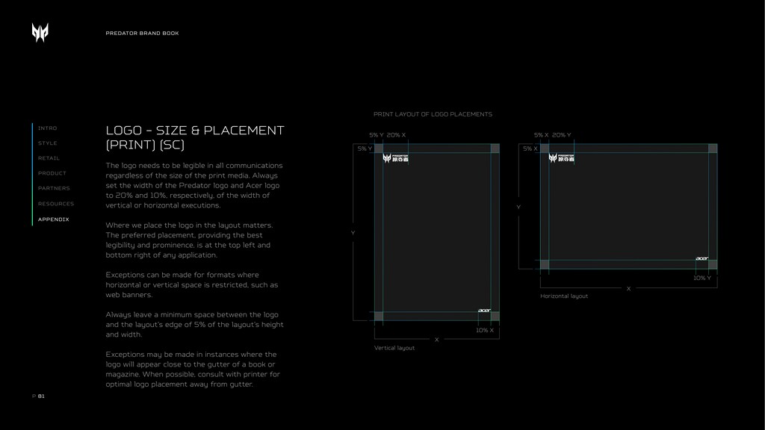Click the Acer logo in the horizontal layout

tap(702, 259)
